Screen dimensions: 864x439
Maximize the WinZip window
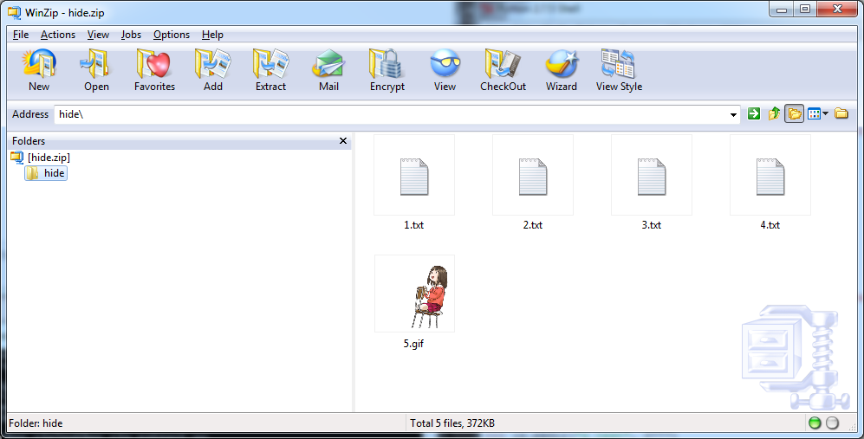pyautogui.click(x=805, y=9)
